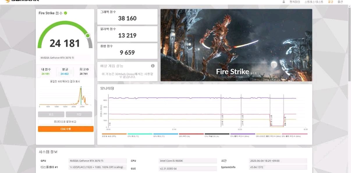Click the green validation checkmark beside Fire Strike score

pyautogui.click(x=66, y=13)
